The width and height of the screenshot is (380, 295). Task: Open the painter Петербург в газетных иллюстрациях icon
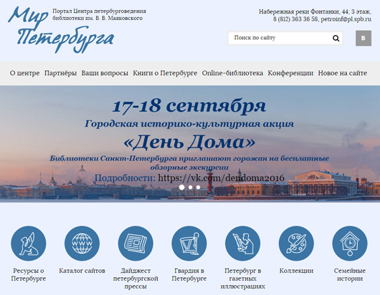click(242, 243)
